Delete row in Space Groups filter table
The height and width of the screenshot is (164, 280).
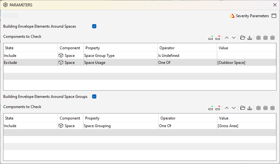[x=218, y=108]
